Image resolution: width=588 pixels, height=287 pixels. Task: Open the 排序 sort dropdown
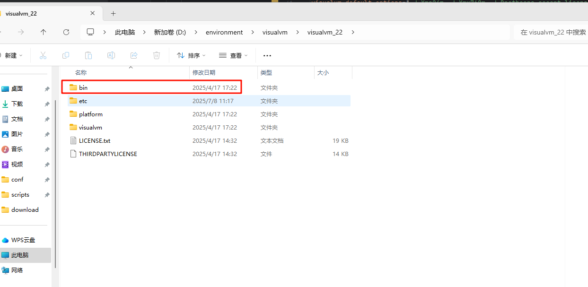pos(191,55)
